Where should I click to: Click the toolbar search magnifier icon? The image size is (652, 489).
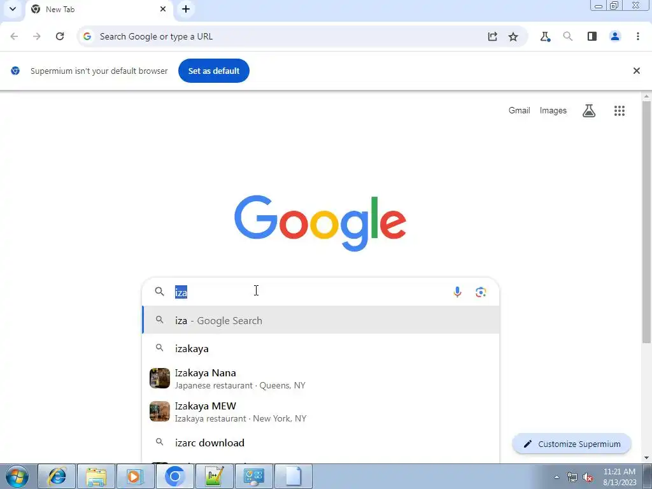point(568,36)
